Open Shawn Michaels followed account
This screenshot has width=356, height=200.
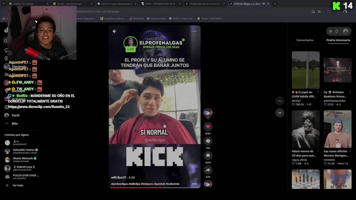[x=21, y=159]
